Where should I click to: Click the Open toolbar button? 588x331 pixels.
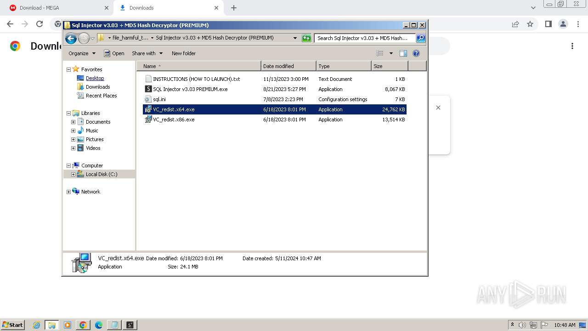114,53
